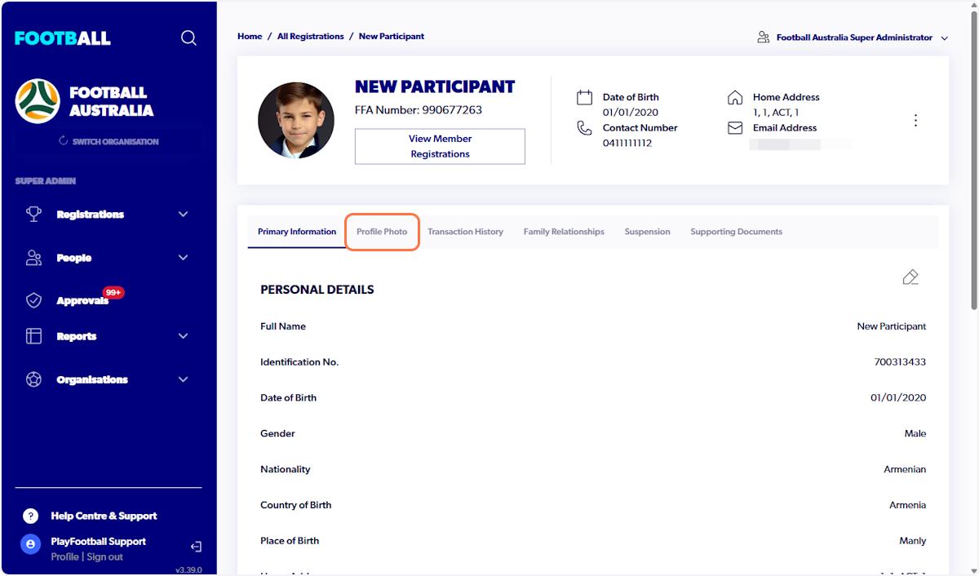This screenshot has width=979, height=576.
Task: Select the Primary Information tab
Action: click(x=297, y=232)
